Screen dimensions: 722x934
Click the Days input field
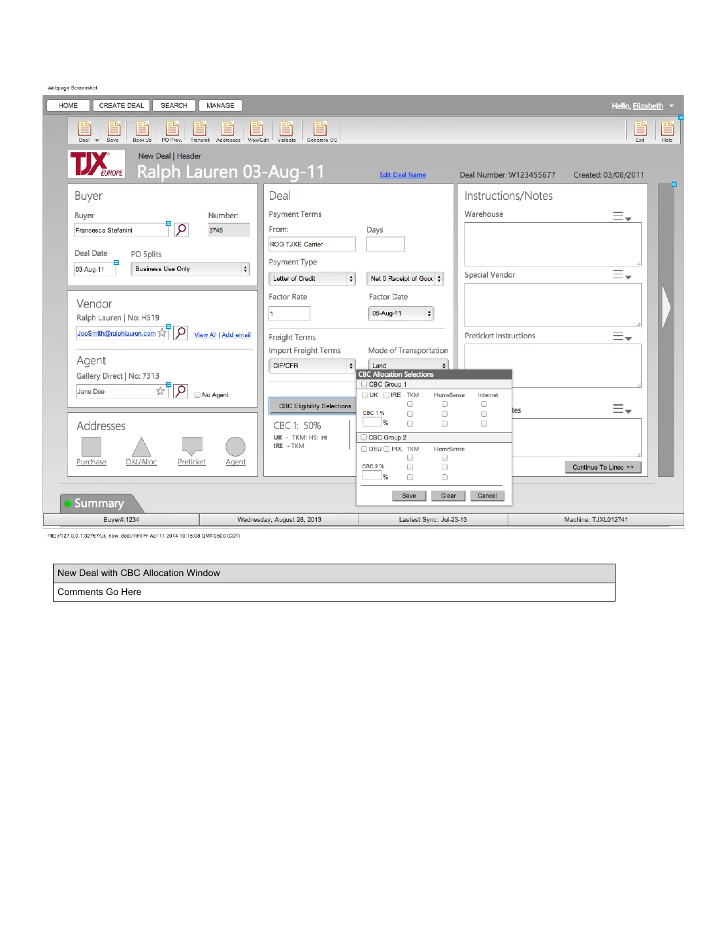[x=386, y=244]
